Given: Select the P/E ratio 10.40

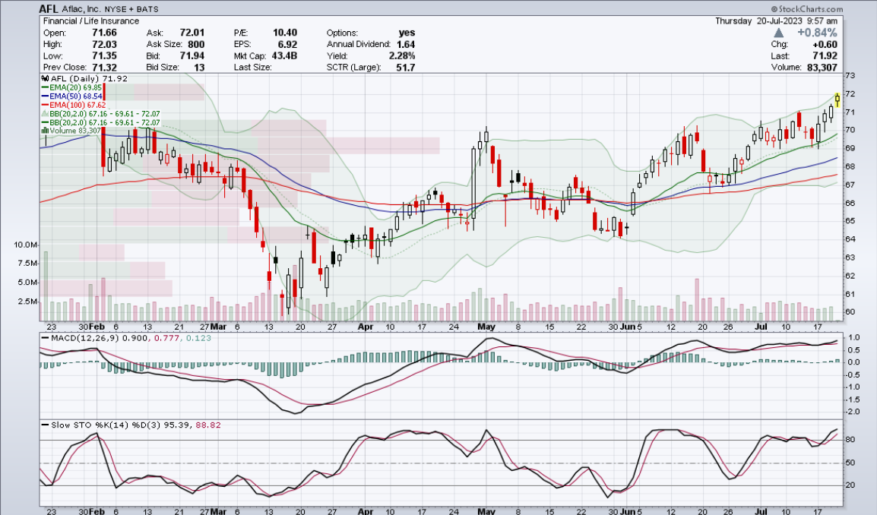Looking at the screenshot, I should 285,33.
